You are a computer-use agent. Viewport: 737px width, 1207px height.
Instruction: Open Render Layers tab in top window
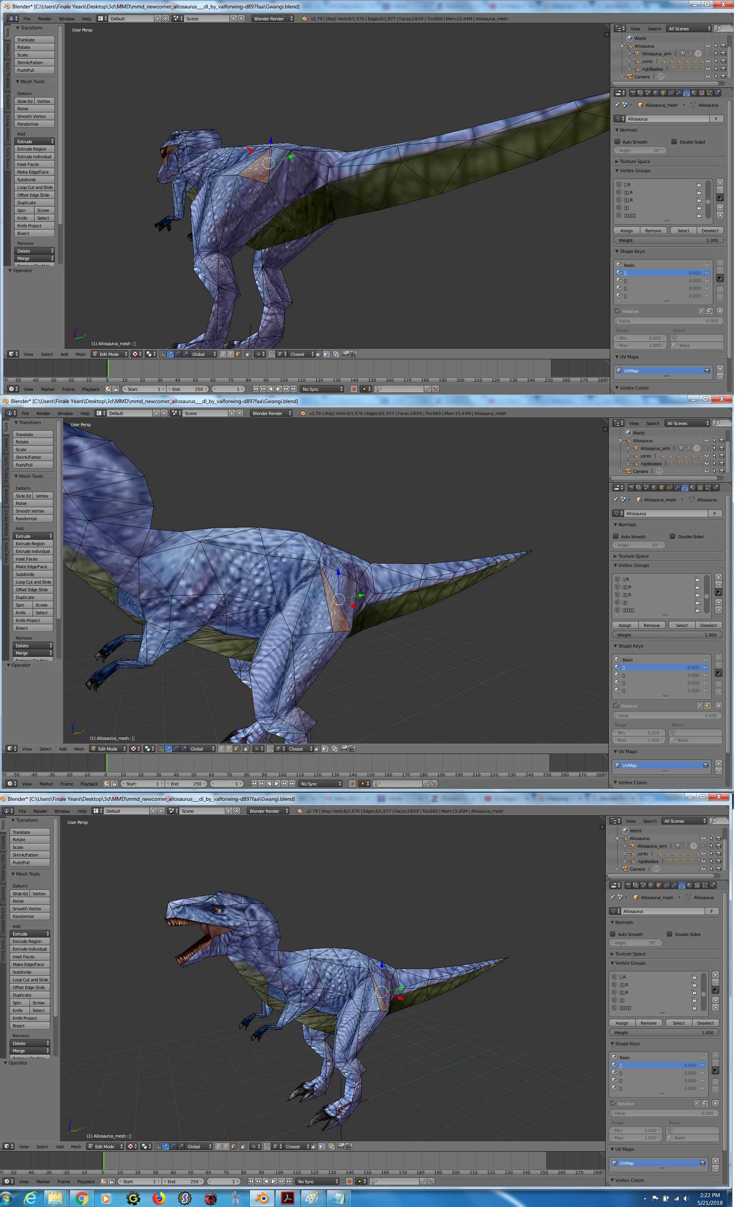tap(641, 93)
